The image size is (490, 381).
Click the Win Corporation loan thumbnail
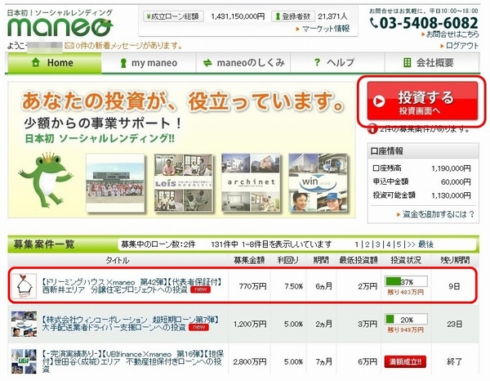pos(24,324)
